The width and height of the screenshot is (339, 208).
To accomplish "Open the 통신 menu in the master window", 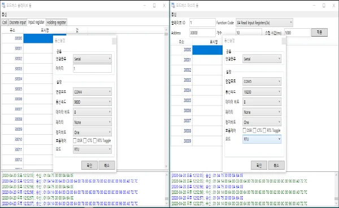I will pyautogui.click(x=174, y=15).
